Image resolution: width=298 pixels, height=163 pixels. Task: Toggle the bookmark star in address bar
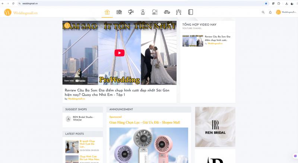[x=266, y=3]
